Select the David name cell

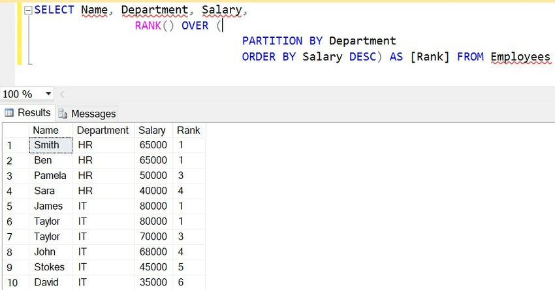[51, 282]
